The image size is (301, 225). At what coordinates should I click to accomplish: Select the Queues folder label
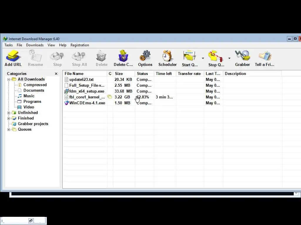(25, 129)
